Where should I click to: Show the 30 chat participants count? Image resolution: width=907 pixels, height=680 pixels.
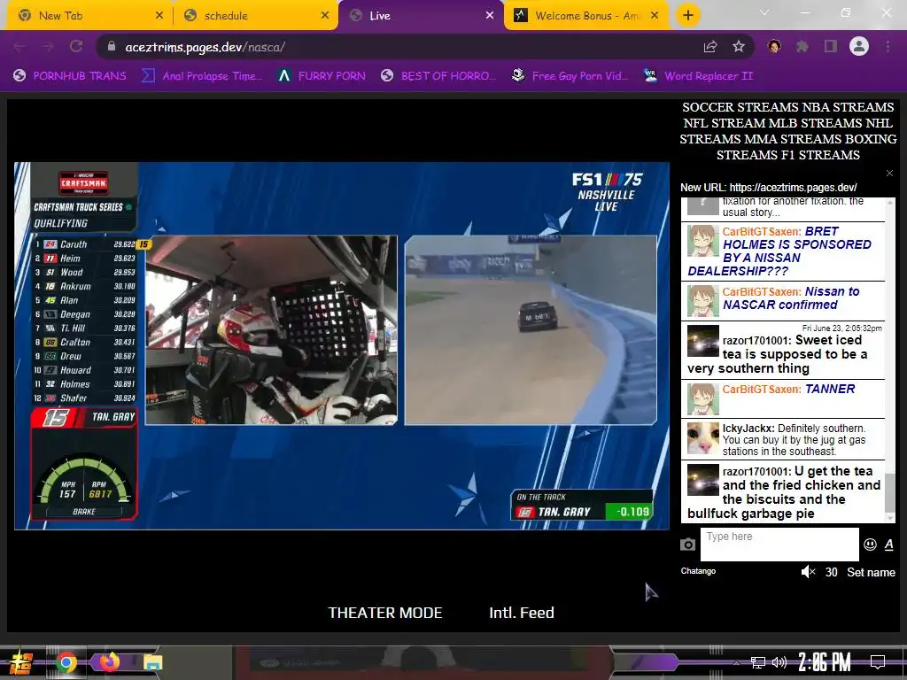pyautogui.click(x=831, y=572)
